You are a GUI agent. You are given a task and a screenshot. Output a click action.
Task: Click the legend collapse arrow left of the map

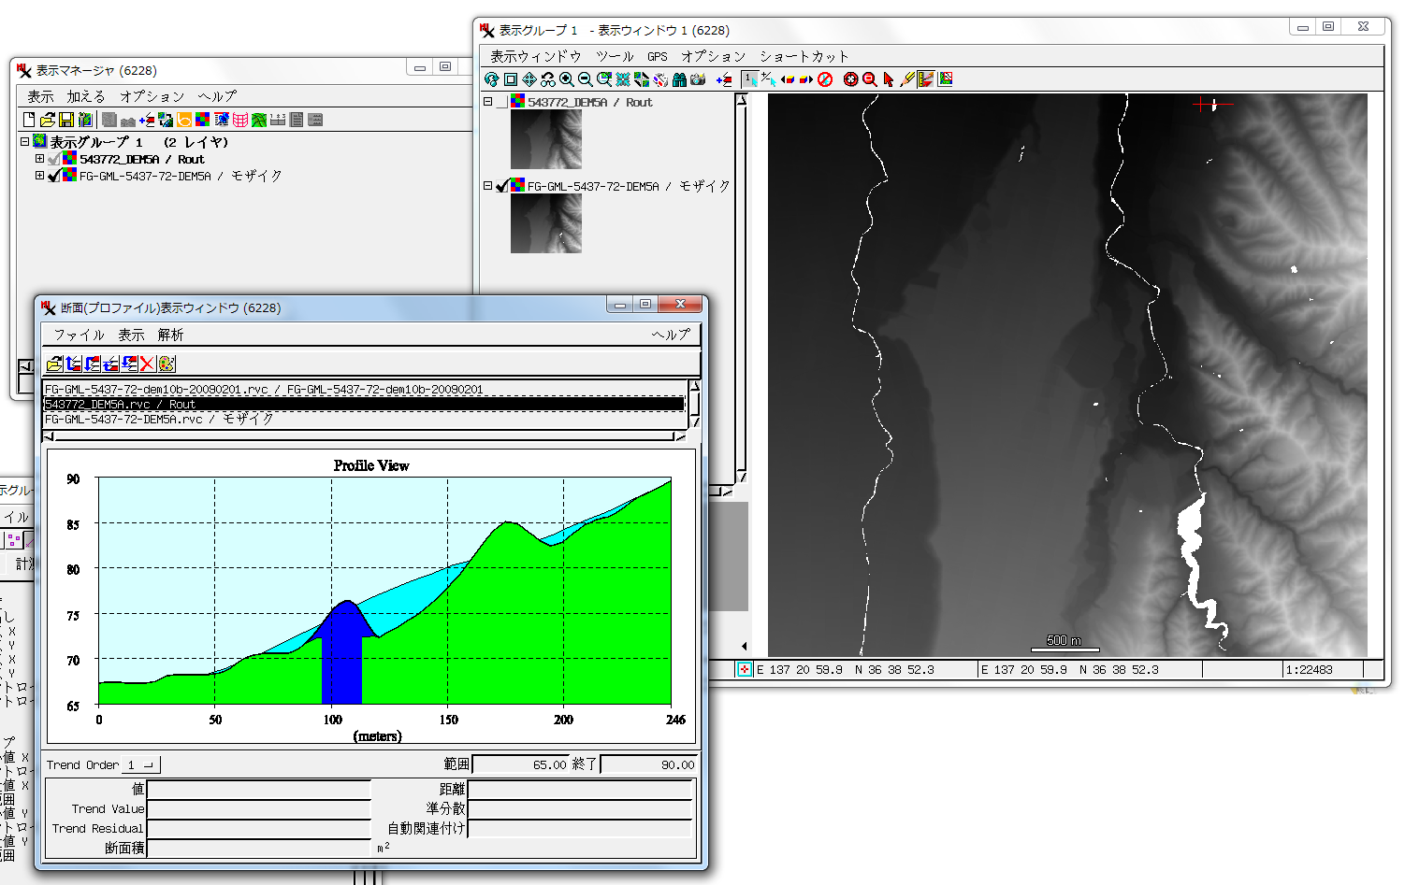click(744, 646)
